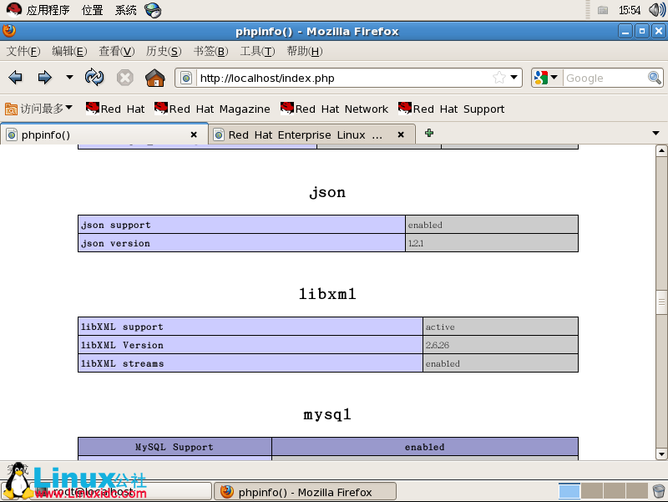The image size is (668, 502).
Task: Switch to Red Hat Enterprise Linux tab
Action: pos(305,134)
